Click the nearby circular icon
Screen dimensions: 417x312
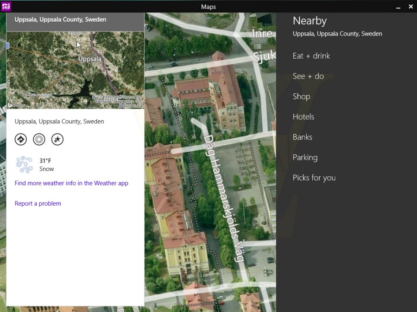39,139
